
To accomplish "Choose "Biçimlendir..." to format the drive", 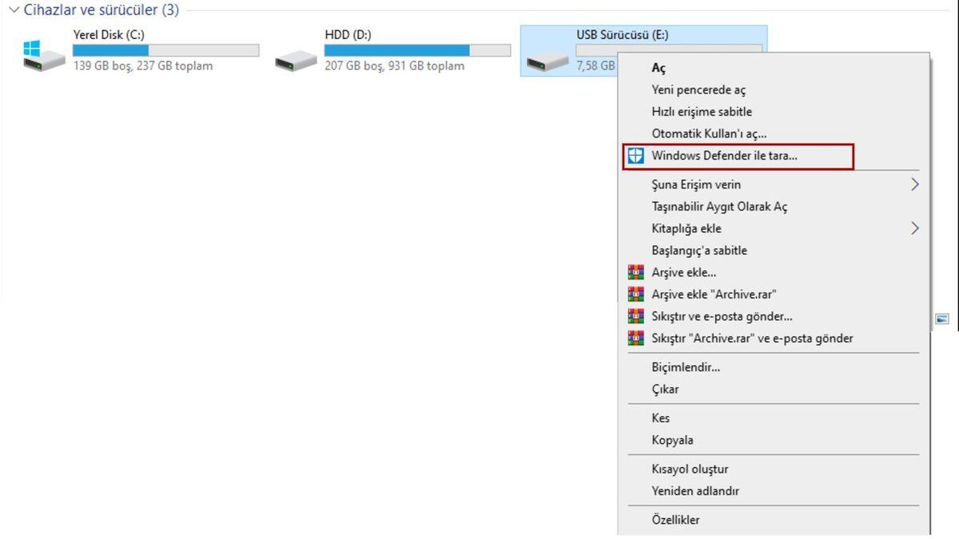I will pos(686,367).
